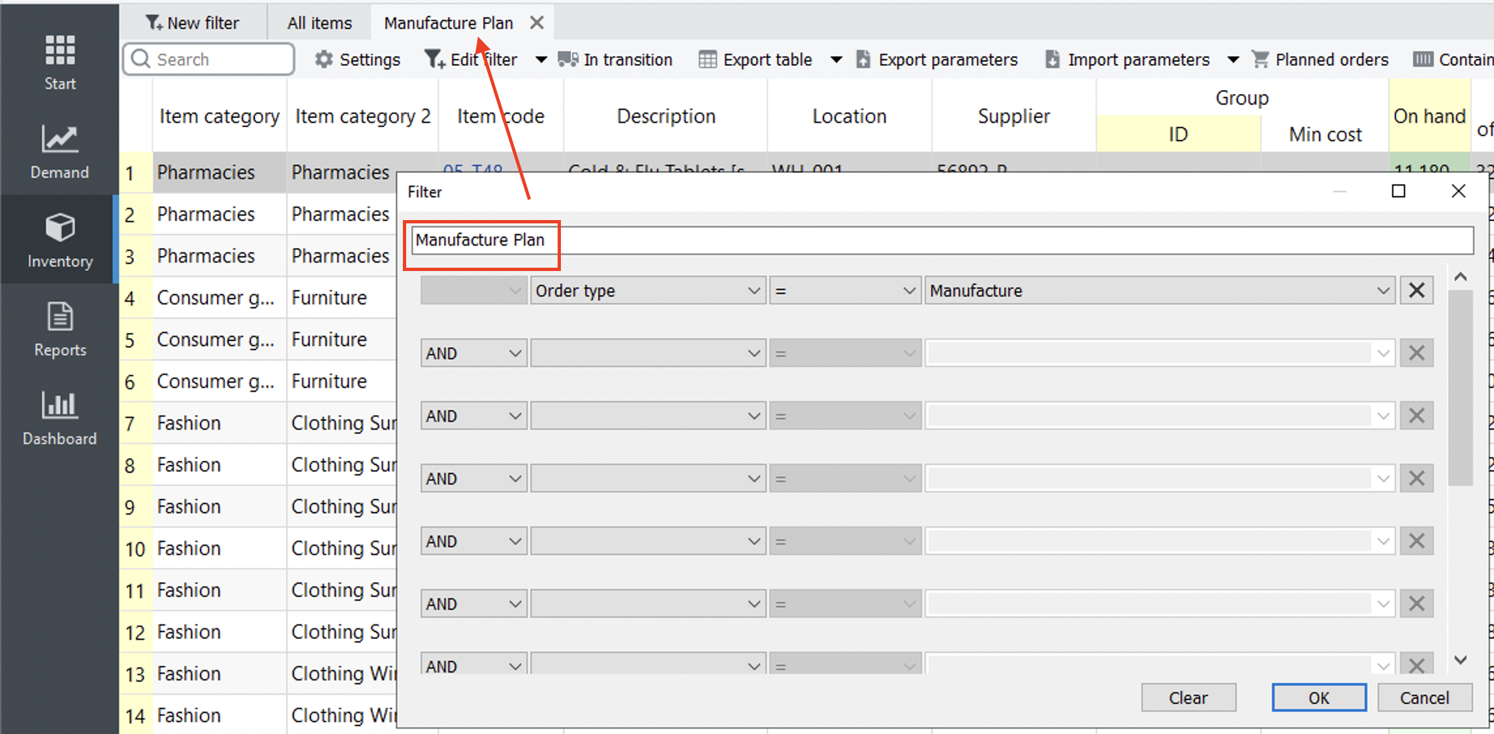1494x734 pixels.
Task: Click the Clear button
Action: click(1188, 697)
